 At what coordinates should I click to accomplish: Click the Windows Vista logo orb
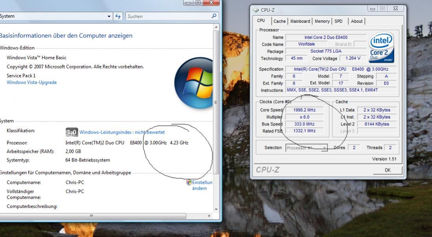tap(194, 83)
